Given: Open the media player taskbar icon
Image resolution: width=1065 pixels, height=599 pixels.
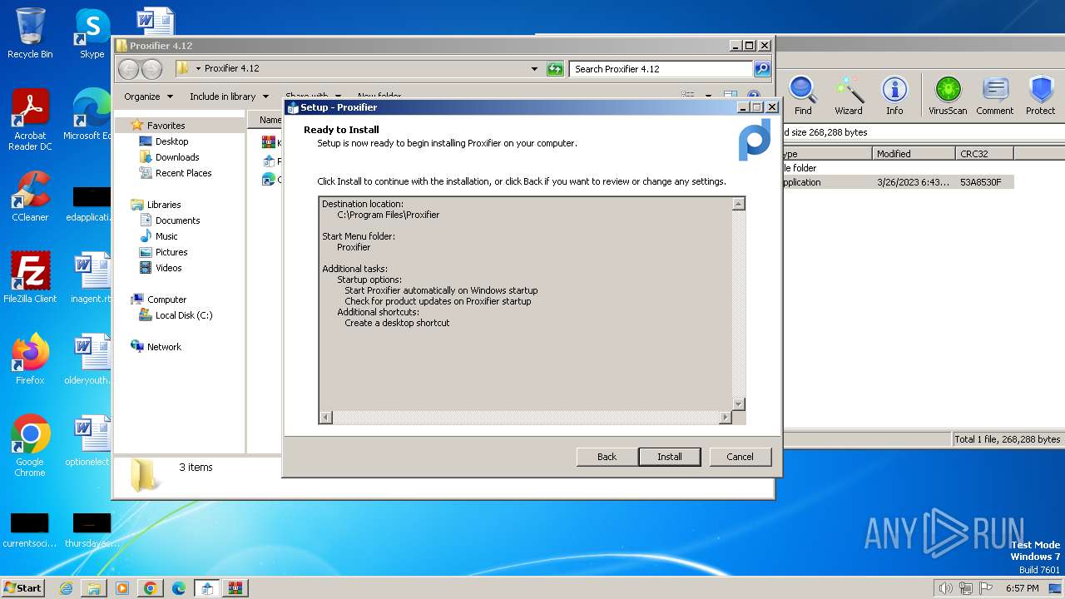Looking at the screenshot, I should [122, 588].
